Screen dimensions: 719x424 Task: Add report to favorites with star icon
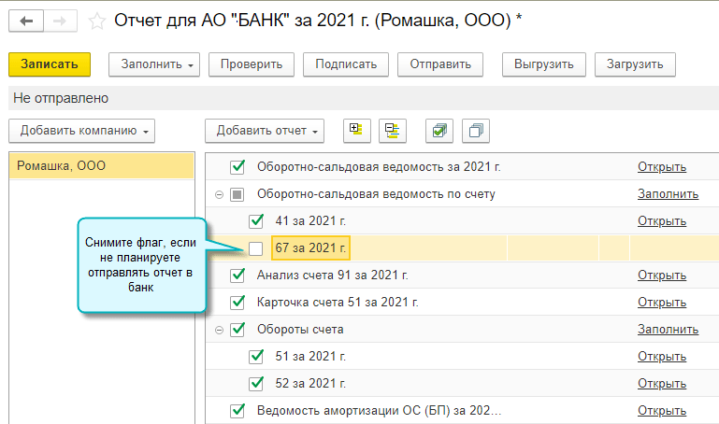(x=96, y=20)
